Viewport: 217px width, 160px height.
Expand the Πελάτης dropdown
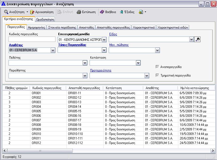[85, 63]
